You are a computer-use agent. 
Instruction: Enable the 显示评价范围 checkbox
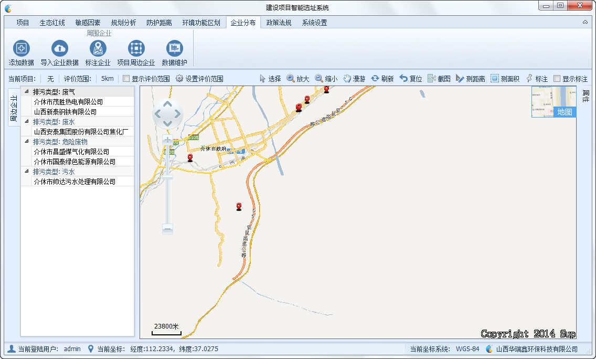[x=126, y=79]
